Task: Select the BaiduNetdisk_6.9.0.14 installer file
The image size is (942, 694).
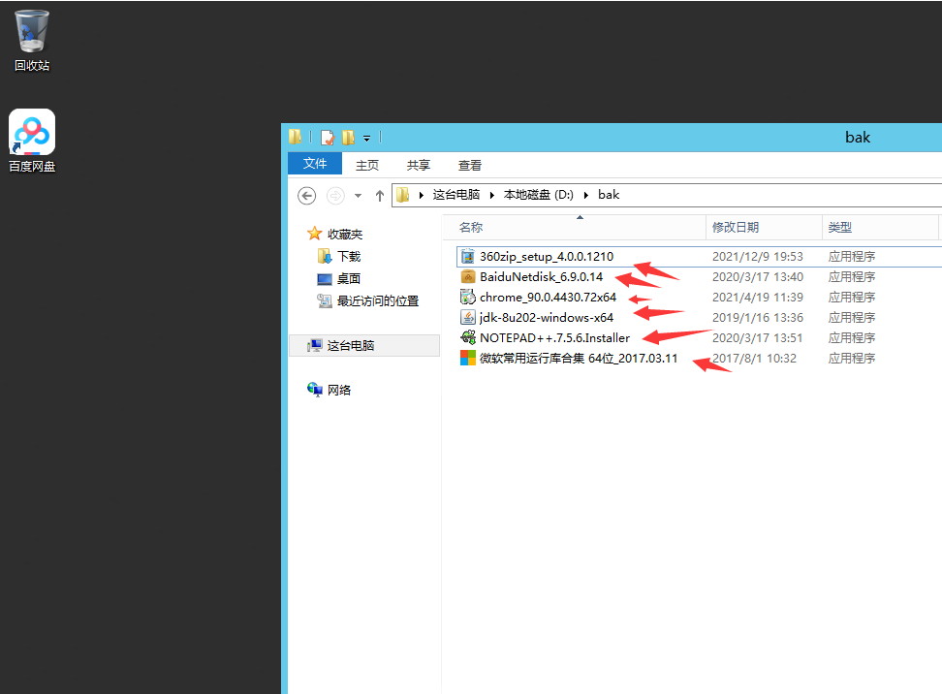Action: point(540,277)
